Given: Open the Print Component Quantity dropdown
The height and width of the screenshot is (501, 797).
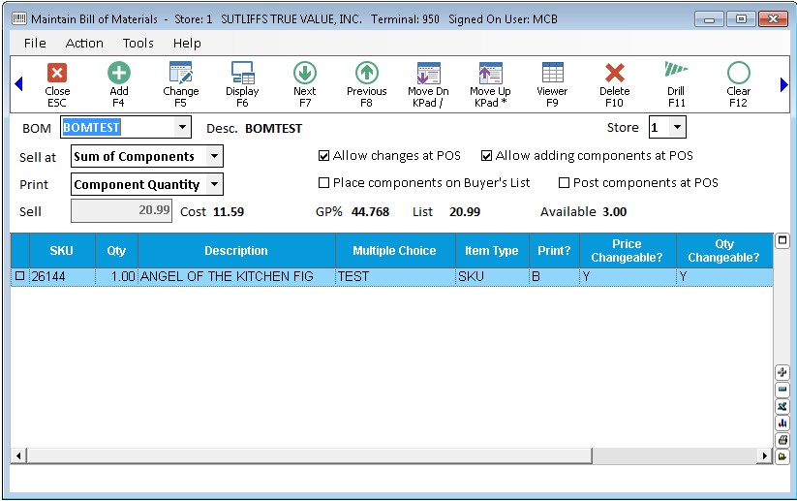Looking at the screenshot, I should coord(214,184).
